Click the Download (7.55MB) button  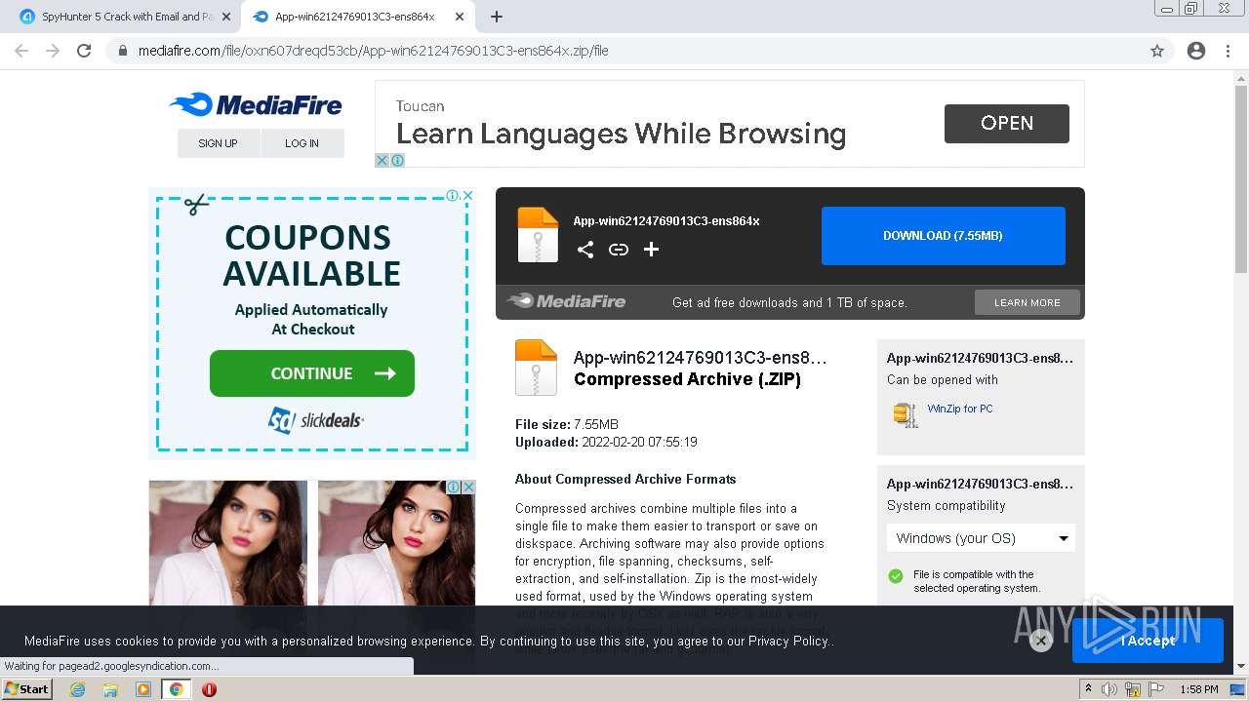[x=943, y=236]
